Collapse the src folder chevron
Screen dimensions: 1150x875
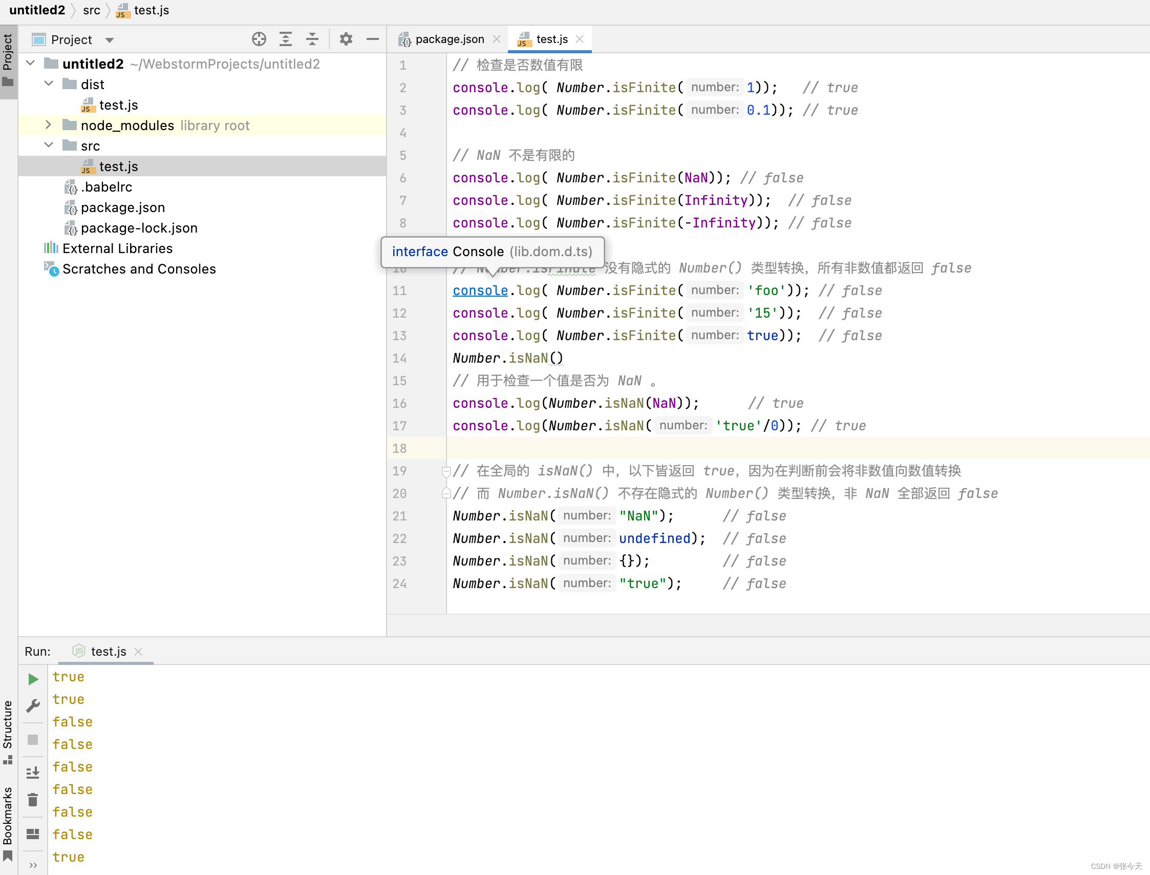49,145
